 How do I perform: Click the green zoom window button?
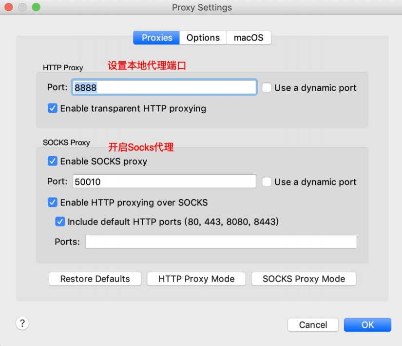[x=36, y=7]
